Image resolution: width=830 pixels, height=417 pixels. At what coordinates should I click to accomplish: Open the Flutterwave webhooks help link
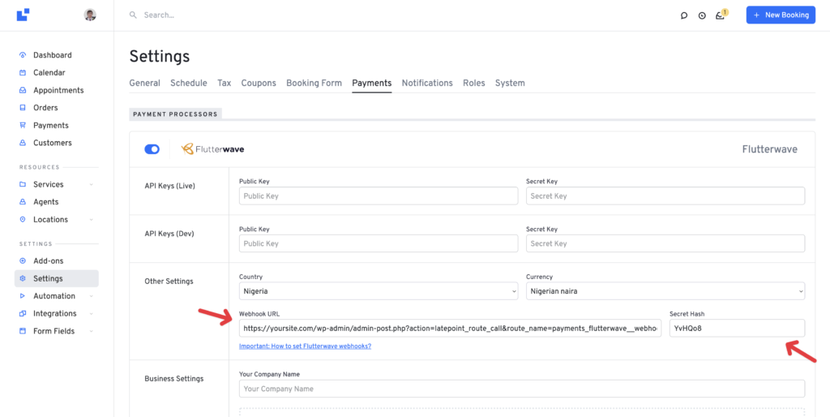[305, 346]
